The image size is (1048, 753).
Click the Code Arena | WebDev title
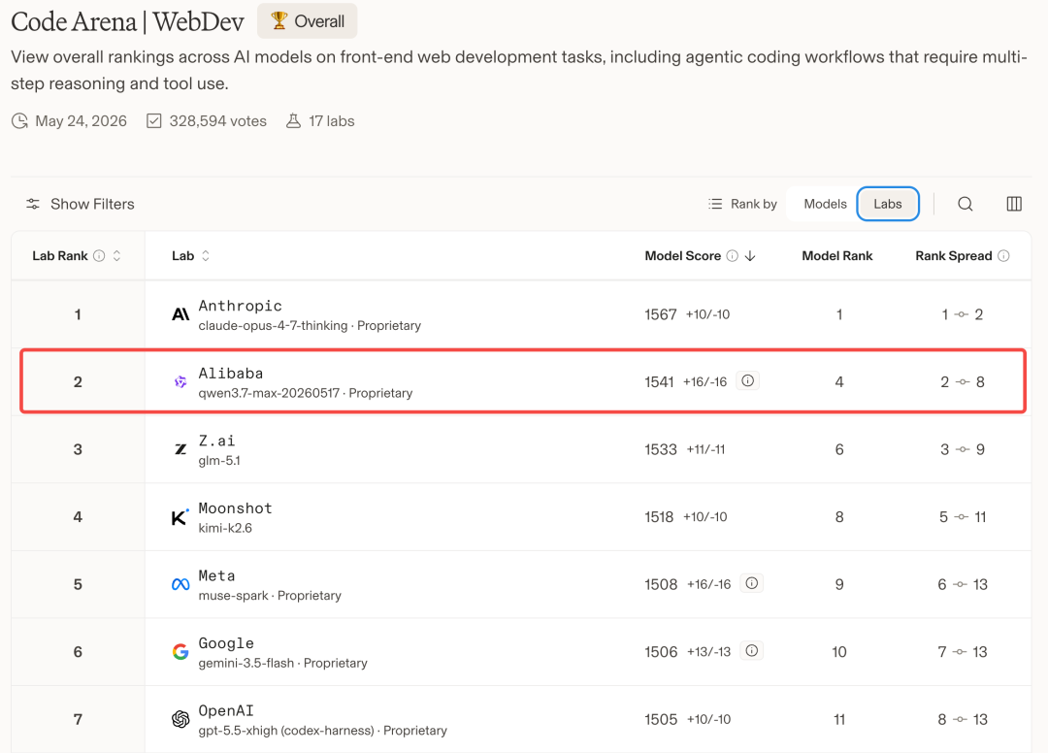tap(128, 22)
